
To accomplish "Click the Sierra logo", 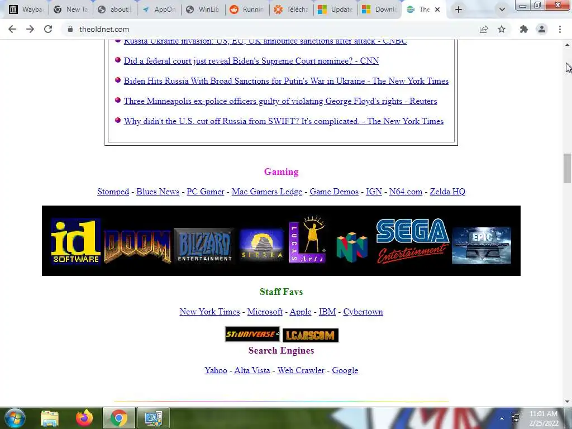I will click(261, 245).
